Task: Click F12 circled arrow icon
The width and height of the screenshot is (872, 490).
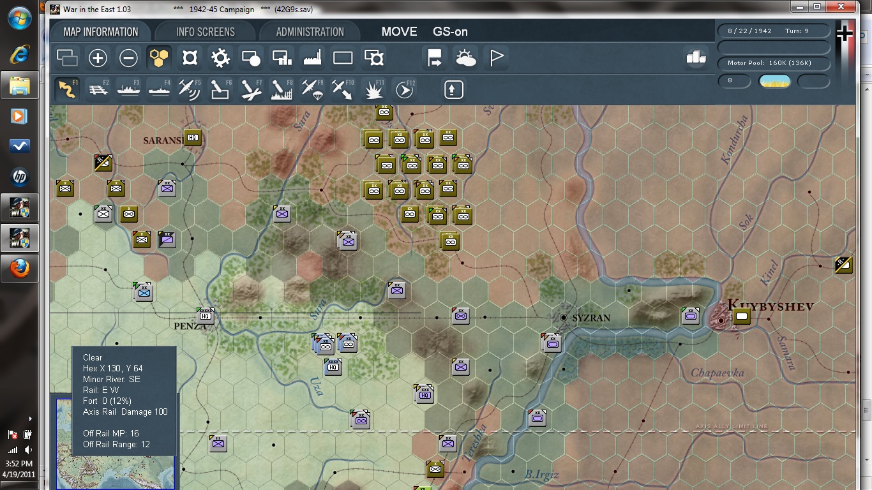Action: point(404,89)
